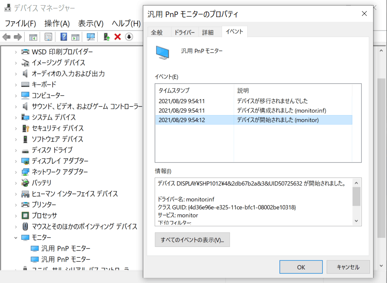The height and width of the screenshot is (283, 387).
Task: Click the 説明 column header
Action: point(293,90)
